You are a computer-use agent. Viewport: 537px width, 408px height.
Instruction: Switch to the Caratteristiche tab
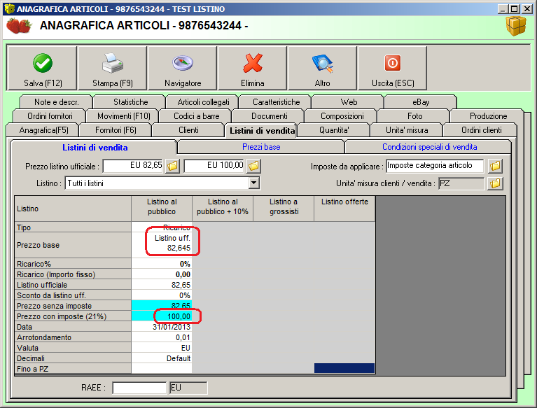(276, 102)
